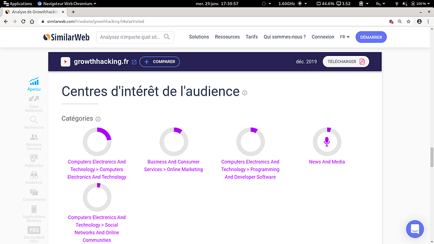This screenshot has height=244, width=434.
Task: Open the News And Media category link
Action: click(x=327, y=162)
